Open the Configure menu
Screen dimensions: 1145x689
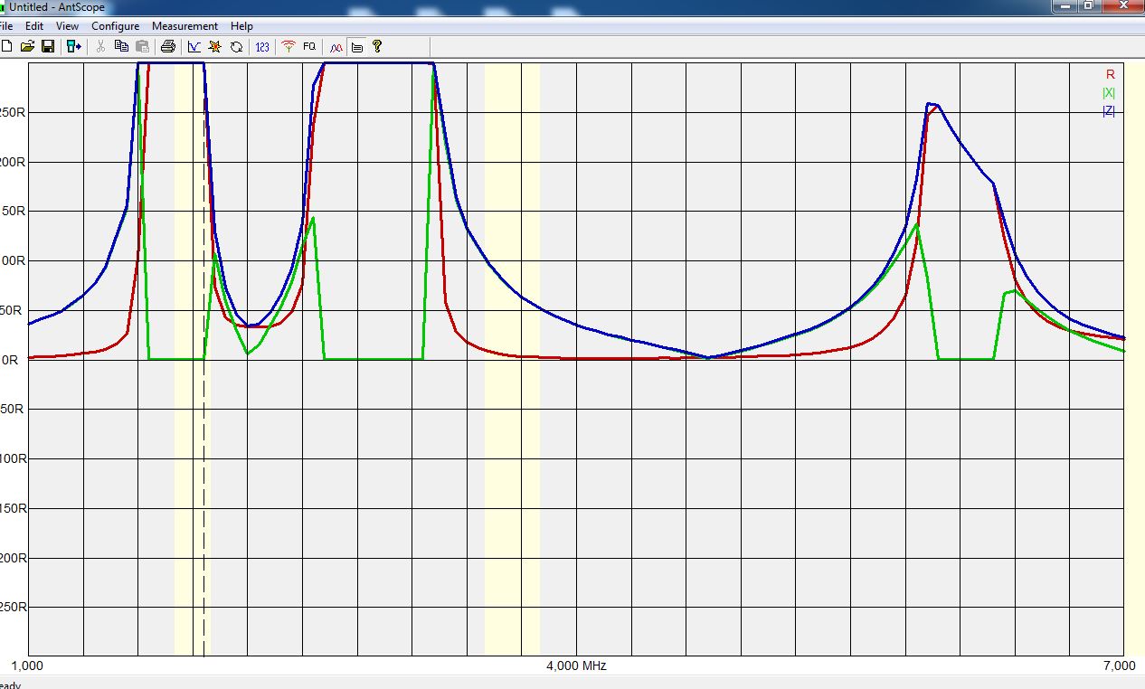pyautogui.click(x=115, y=26)
